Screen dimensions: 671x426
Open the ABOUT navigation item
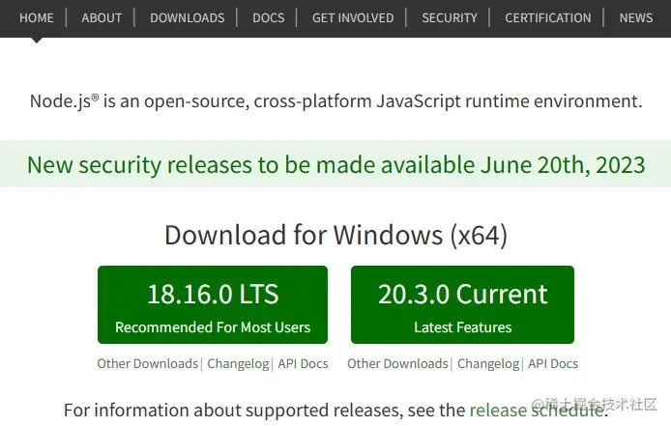(102, 18)
